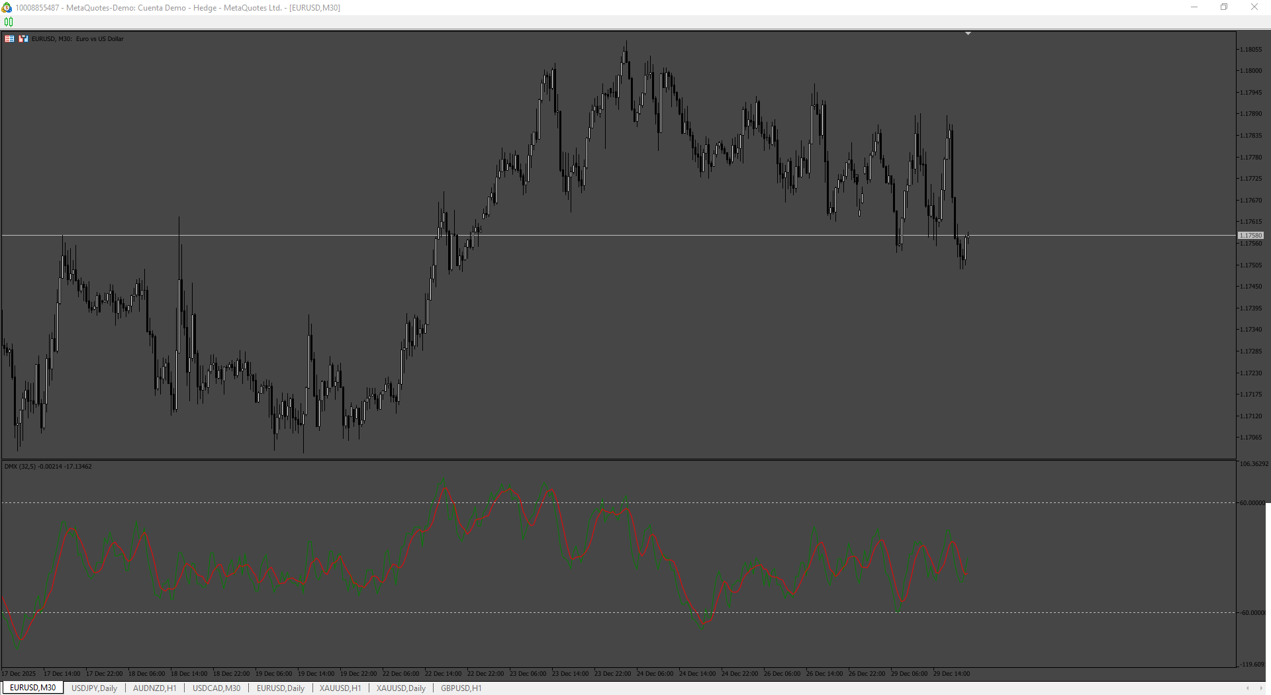Close the MetaTrader window
This screenshot has height=695, width=1271.
pos(1254,7)
